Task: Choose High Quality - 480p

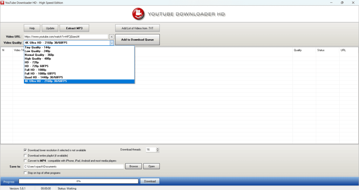Action: click(x=79, y=58)
